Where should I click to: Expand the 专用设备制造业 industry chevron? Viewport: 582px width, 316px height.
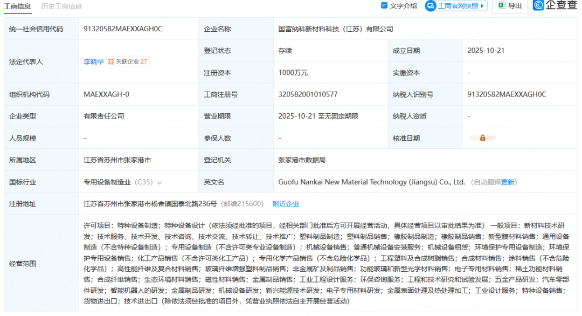pos(159,183)
